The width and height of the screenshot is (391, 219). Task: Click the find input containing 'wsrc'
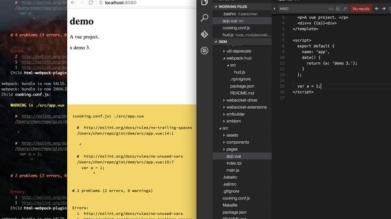(302, 9)
